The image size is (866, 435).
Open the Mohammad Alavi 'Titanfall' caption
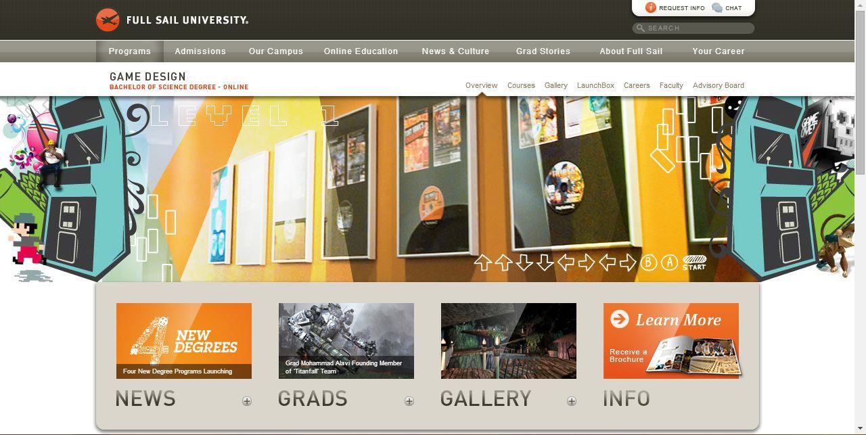(344, 367)
